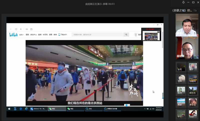The height and width of the screenshot is (121, 200).
Task: Click the browser back arrow
Action: coord(11,29)
